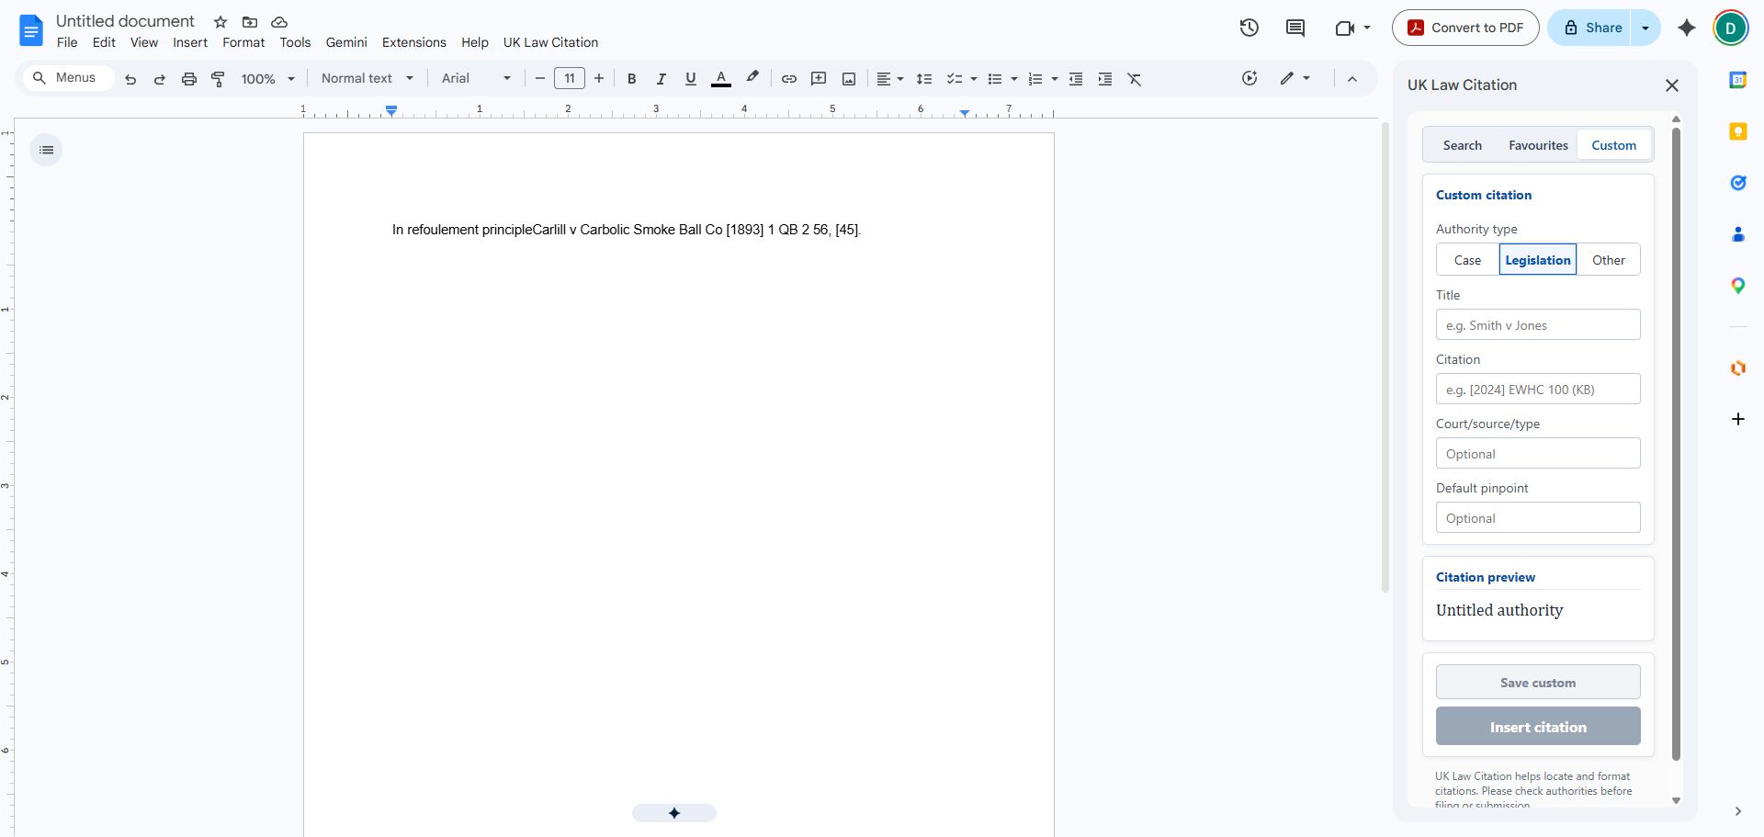Open numbered list options arrow
Image resolution: width=1764 pixels, height=837 pixels.
[1055, 79]
